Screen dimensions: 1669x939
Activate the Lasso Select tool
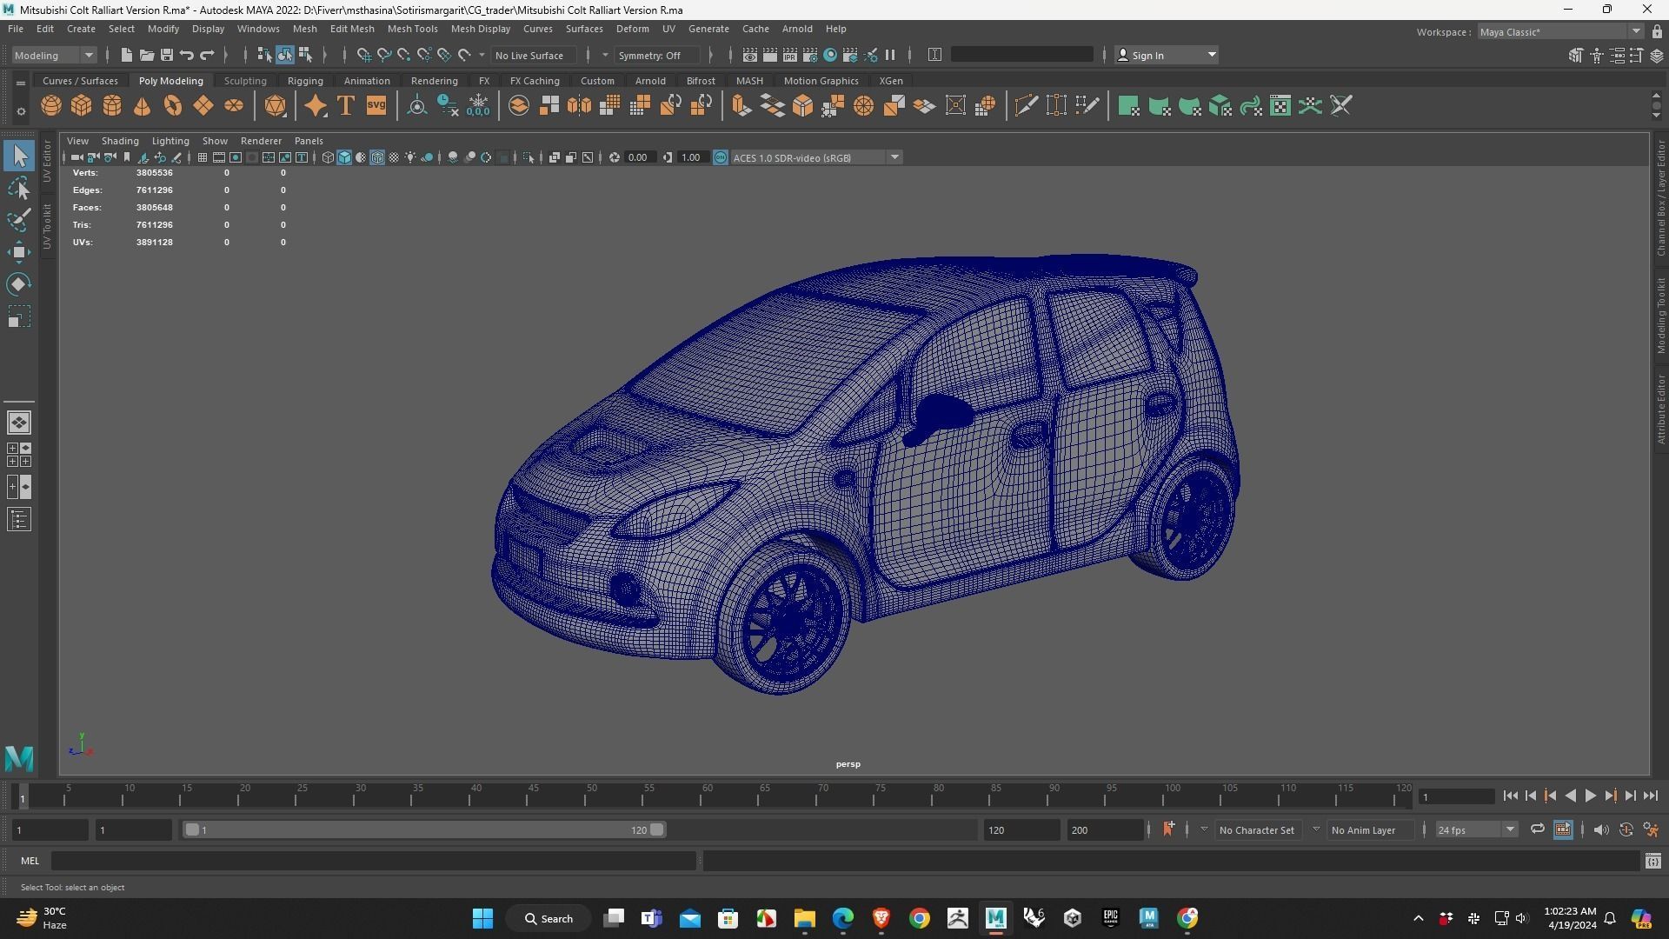pyautogui.click(x=19, y=188)
